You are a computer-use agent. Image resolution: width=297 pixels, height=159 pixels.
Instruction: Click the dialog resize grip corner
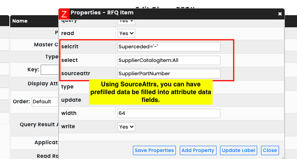click(283, 158)
